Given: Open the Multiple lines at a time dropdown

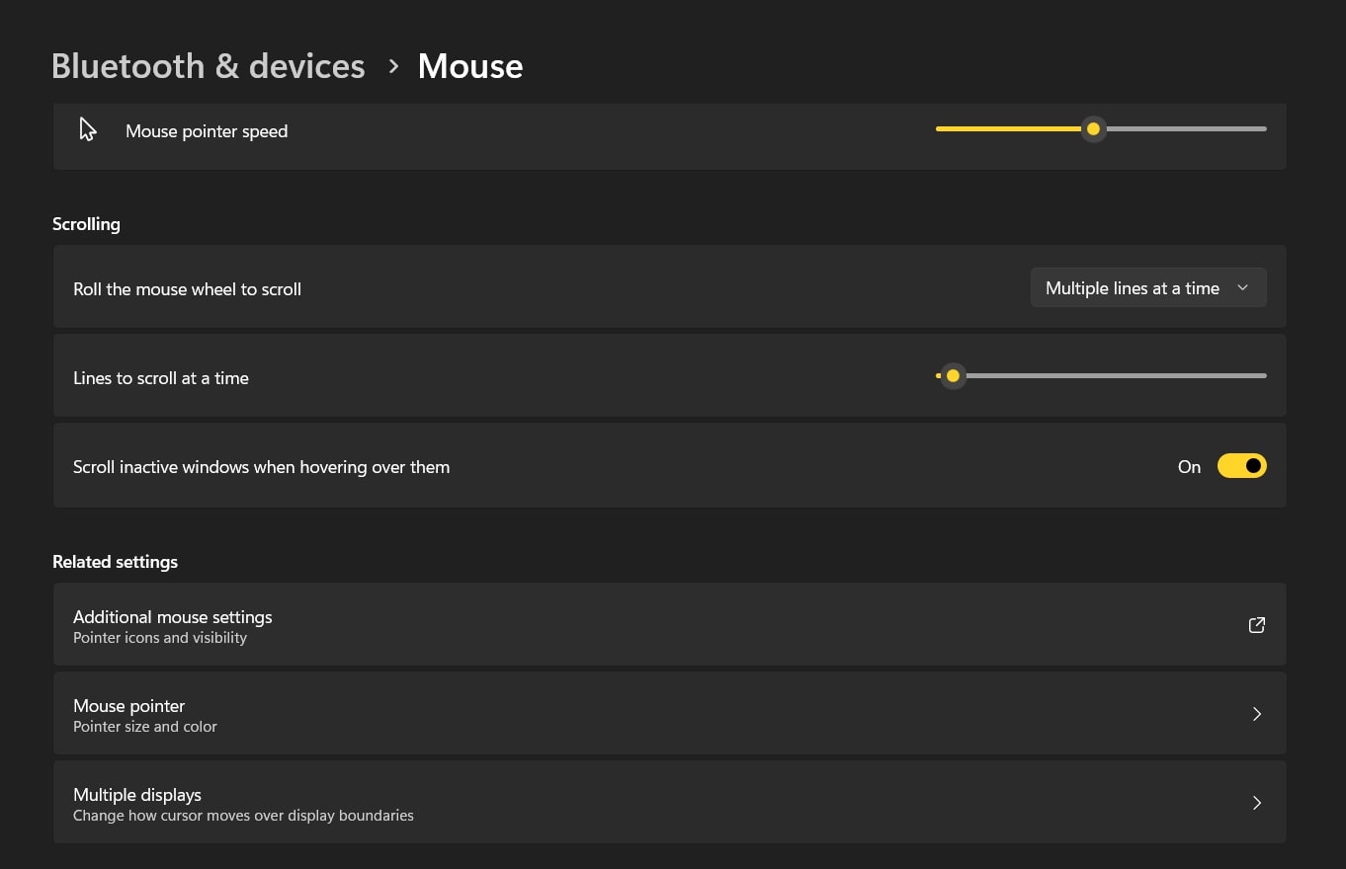Looking at the screenshot, I should 1147,287.
